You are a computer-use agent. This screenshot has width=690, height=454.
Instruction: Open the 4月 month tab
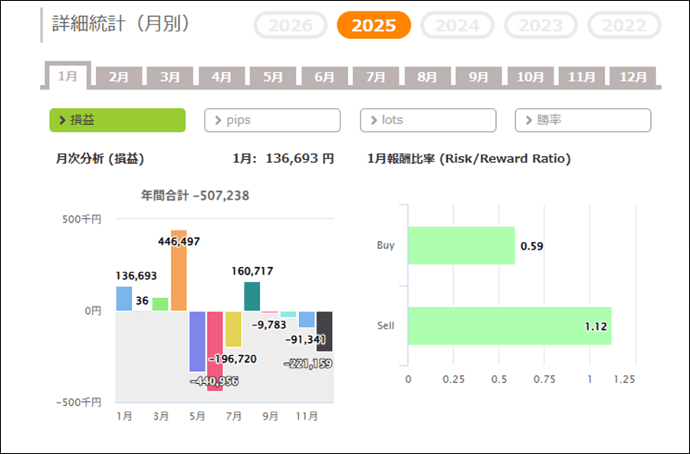pyautogui.click(x=222, y=77)
